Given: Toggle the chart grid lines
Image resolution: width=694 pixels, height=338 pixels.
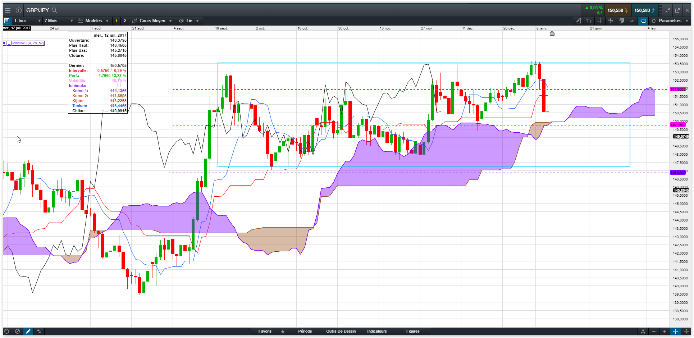Looking at the screenshot, I should coord(599,21).
